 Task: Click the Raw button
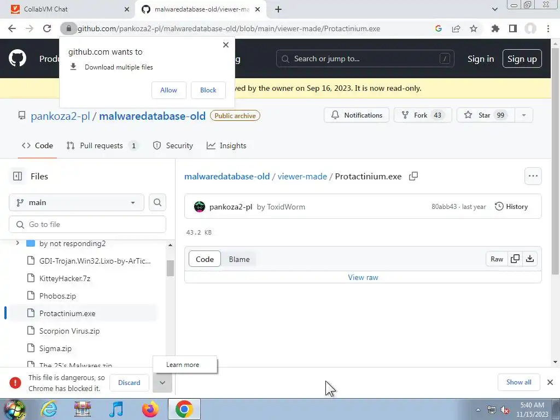(x=497, y=259)
